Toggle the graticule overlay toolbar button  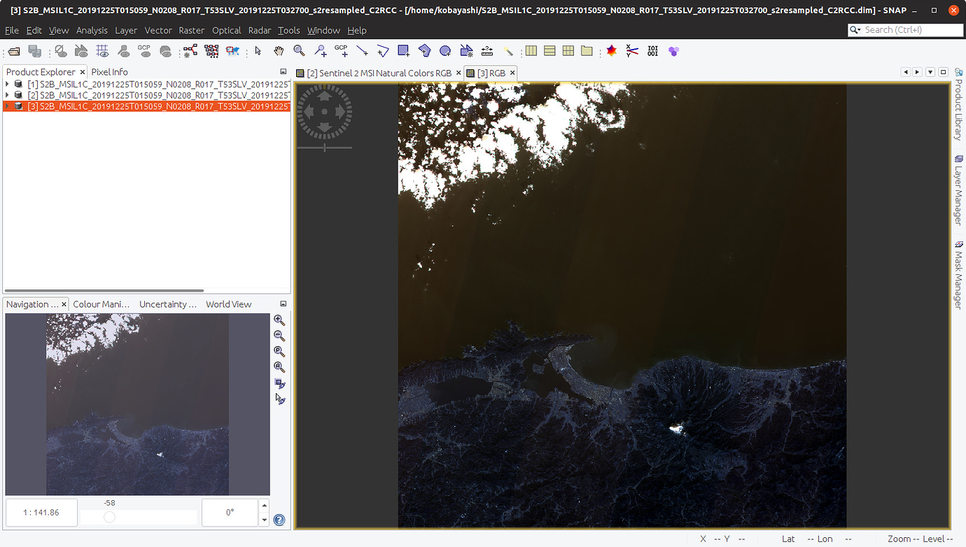point(102,51)
